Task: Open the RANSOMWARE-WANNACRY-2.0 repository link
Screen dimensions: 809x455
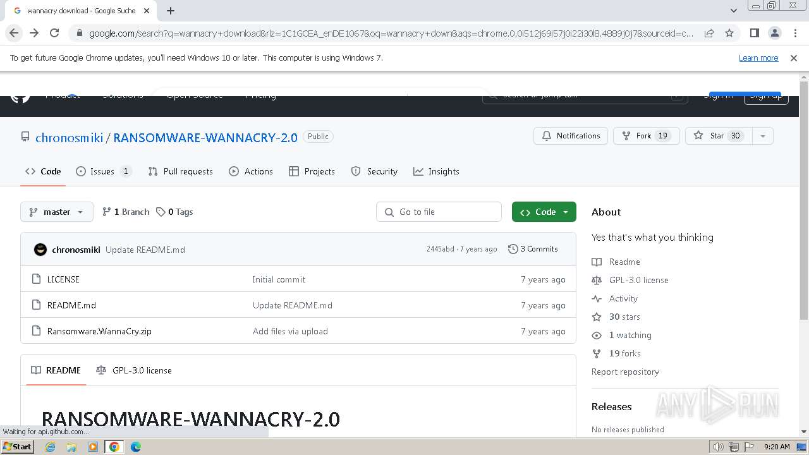Action: 205,137
